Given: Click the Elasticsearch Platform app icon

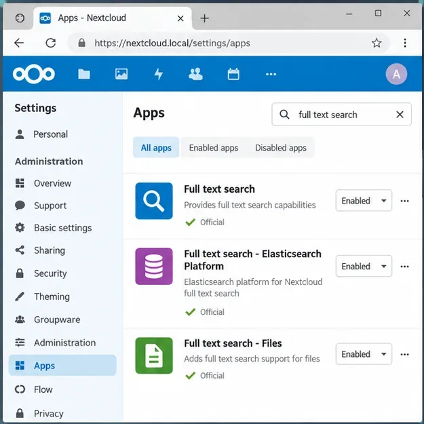Looking at the screenshot, I should 154,266.
